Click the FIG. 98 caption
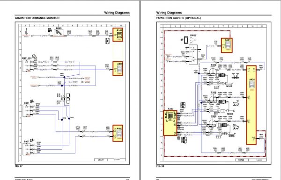Viewport: 281px width, 180px height. pyautogui.click(x=160, y=166)
